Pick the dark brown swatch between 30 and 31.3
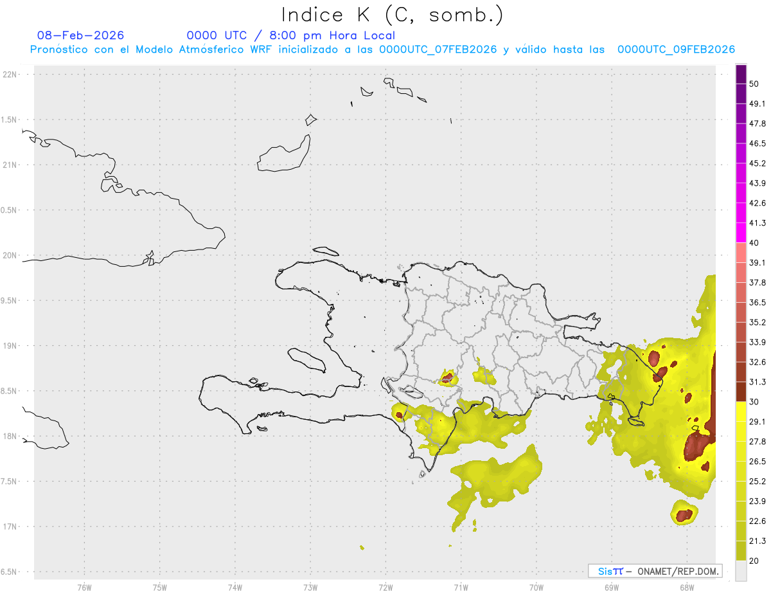 click(x=741, y=392)
